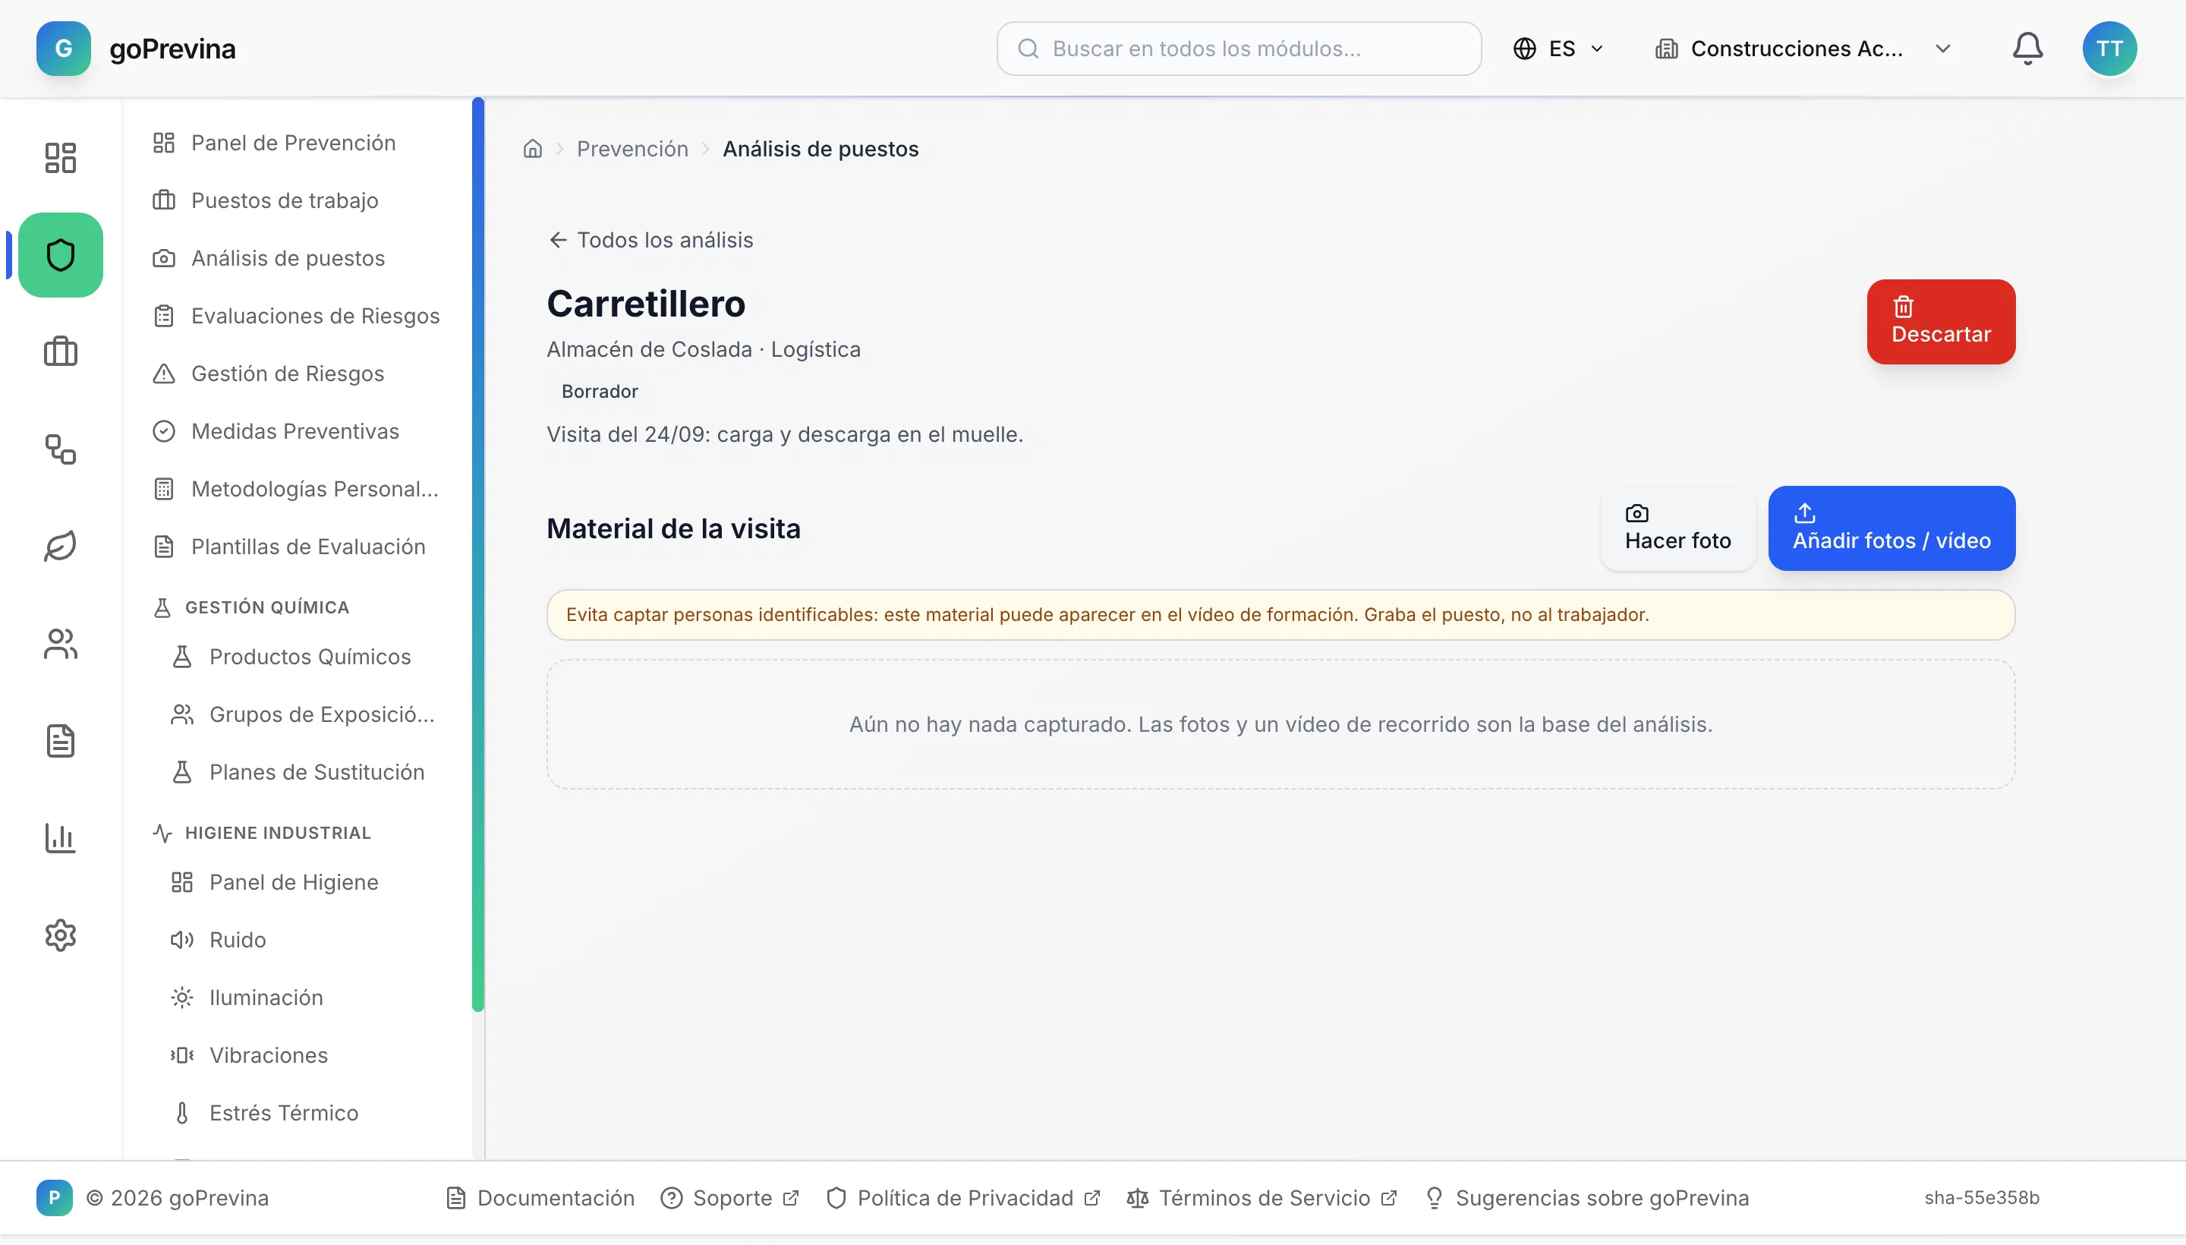Expand the Construcciones Ac... company selector
The height and width of the screenshot is (1245, 2186).
click(x=1804, y=49)
